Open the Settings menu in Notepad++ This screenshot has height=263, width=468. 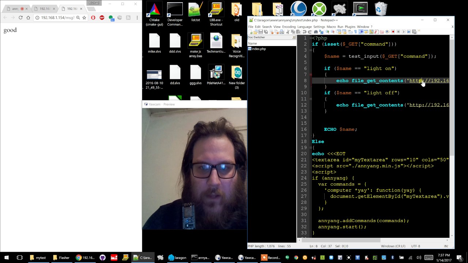[319, 27]
